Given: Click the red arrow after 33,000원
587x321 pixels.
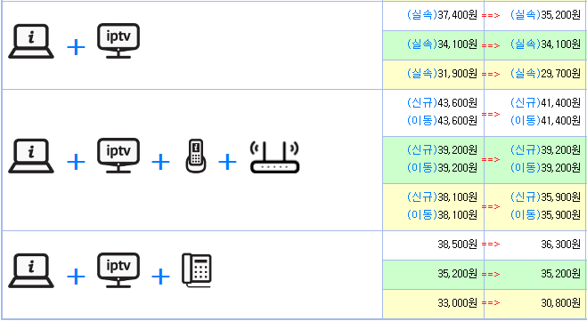Looking at the screenshot, I should pyautogui.click(x=491, y=303).
